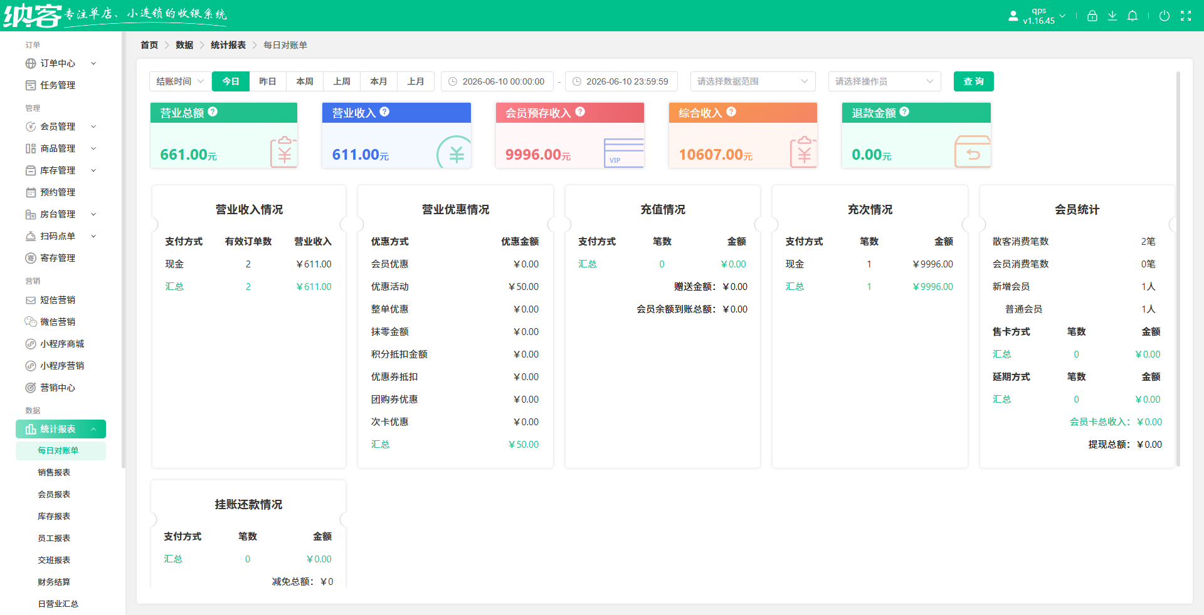The height and width of the screenshot is (615, 1204).
Task: Click the lock screen icon
Action: [1092, 16]
